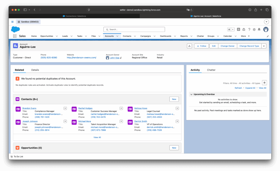Viewport: 280px width, 171px height.
Task: Open the Contacts nav tab
Action: pyautogui.click(x=127, y=36)
